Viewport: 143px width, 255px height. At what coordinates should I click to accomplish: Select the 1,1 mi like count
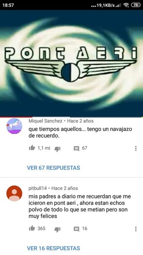click(x=44, y=148)
